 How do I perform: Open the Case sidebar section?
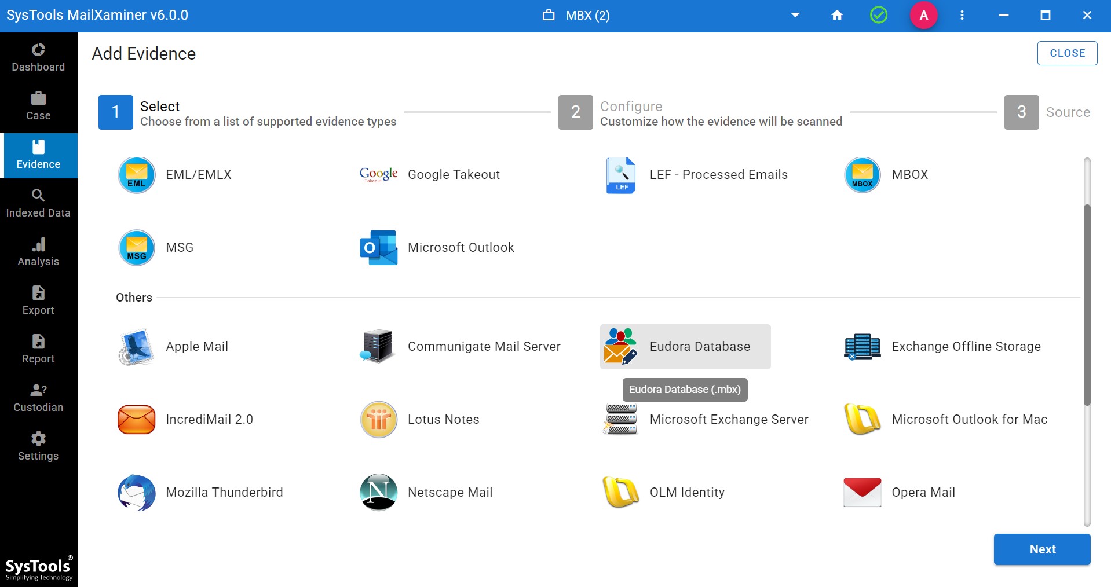pyautogui.click(x=38, y=107)
